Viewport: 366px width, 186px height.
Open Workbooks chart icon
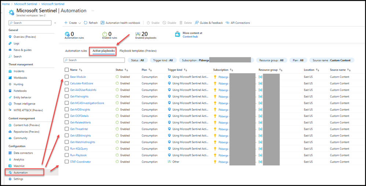coord(10,78)
